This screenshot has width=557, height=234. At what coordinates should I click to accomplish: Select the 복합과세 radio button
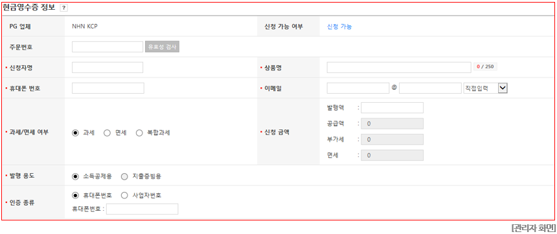pos(139,133)
